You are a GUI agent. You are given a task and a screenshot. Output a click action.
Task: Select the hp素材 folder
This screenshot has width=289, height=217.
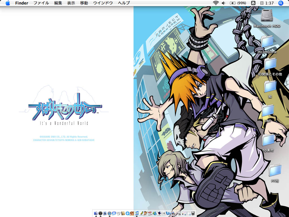[x=268, y=140]
